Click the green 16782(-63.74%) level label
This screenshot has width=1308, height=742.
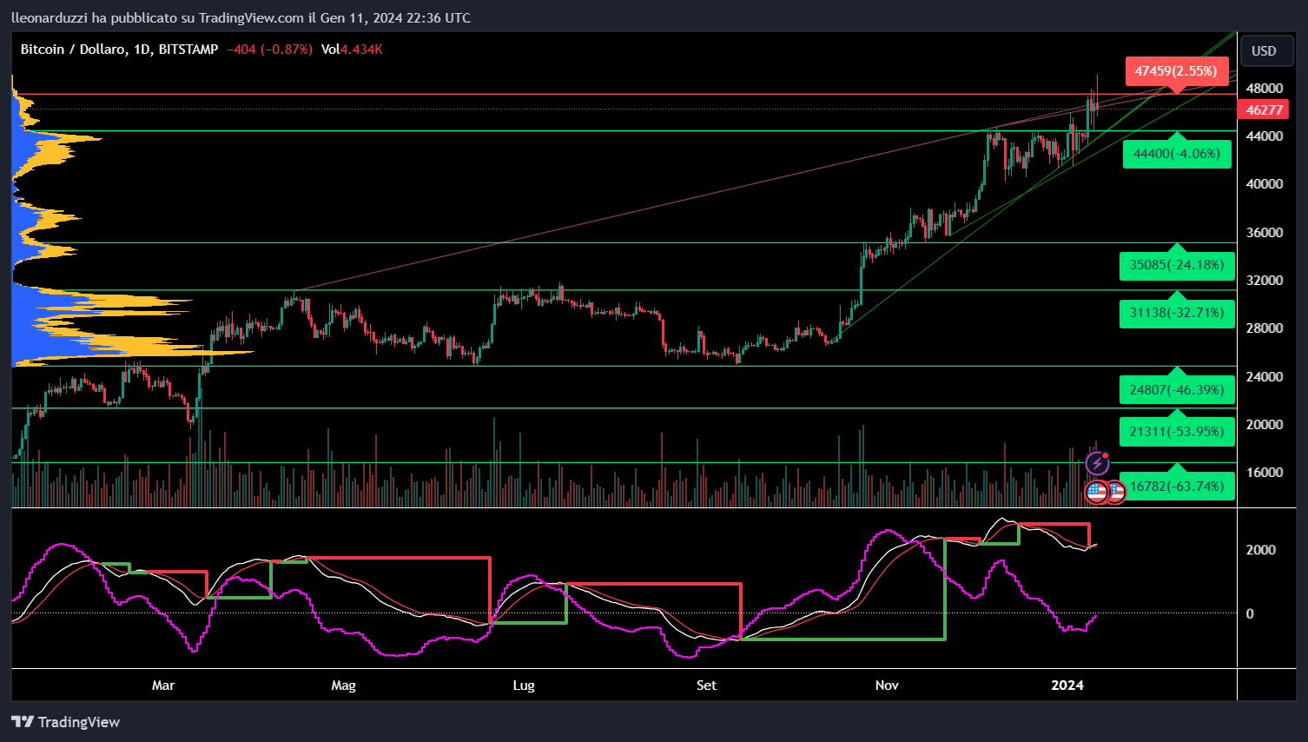[x=1177, y=487]
